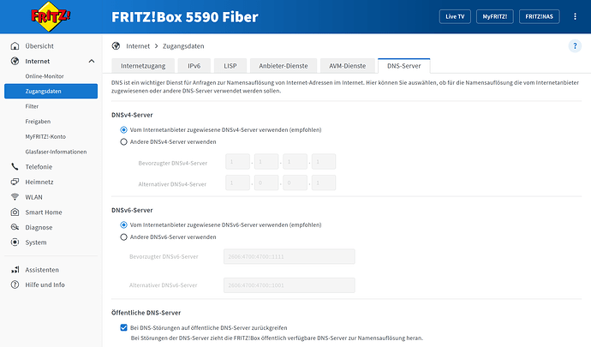Select Andere DNSv4-Server verwenden
591x347 pixels.
point(123,142)
